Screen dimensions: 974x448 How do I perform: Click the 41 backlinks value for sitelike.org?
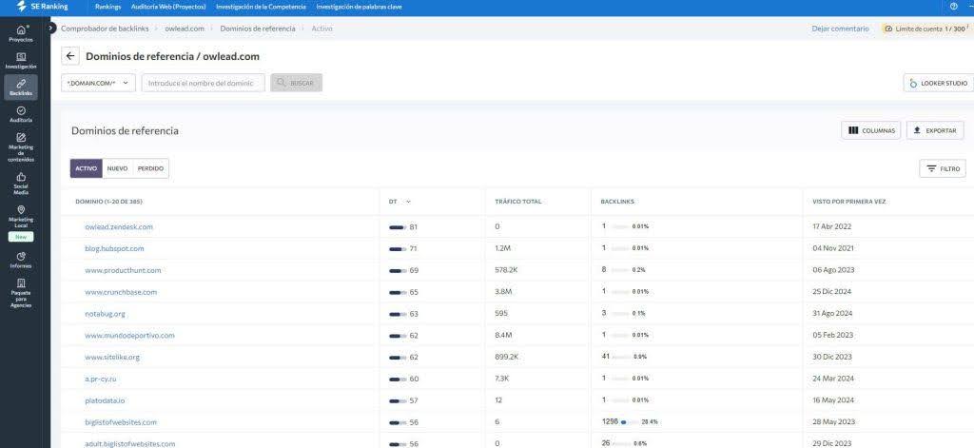(606, 357)
